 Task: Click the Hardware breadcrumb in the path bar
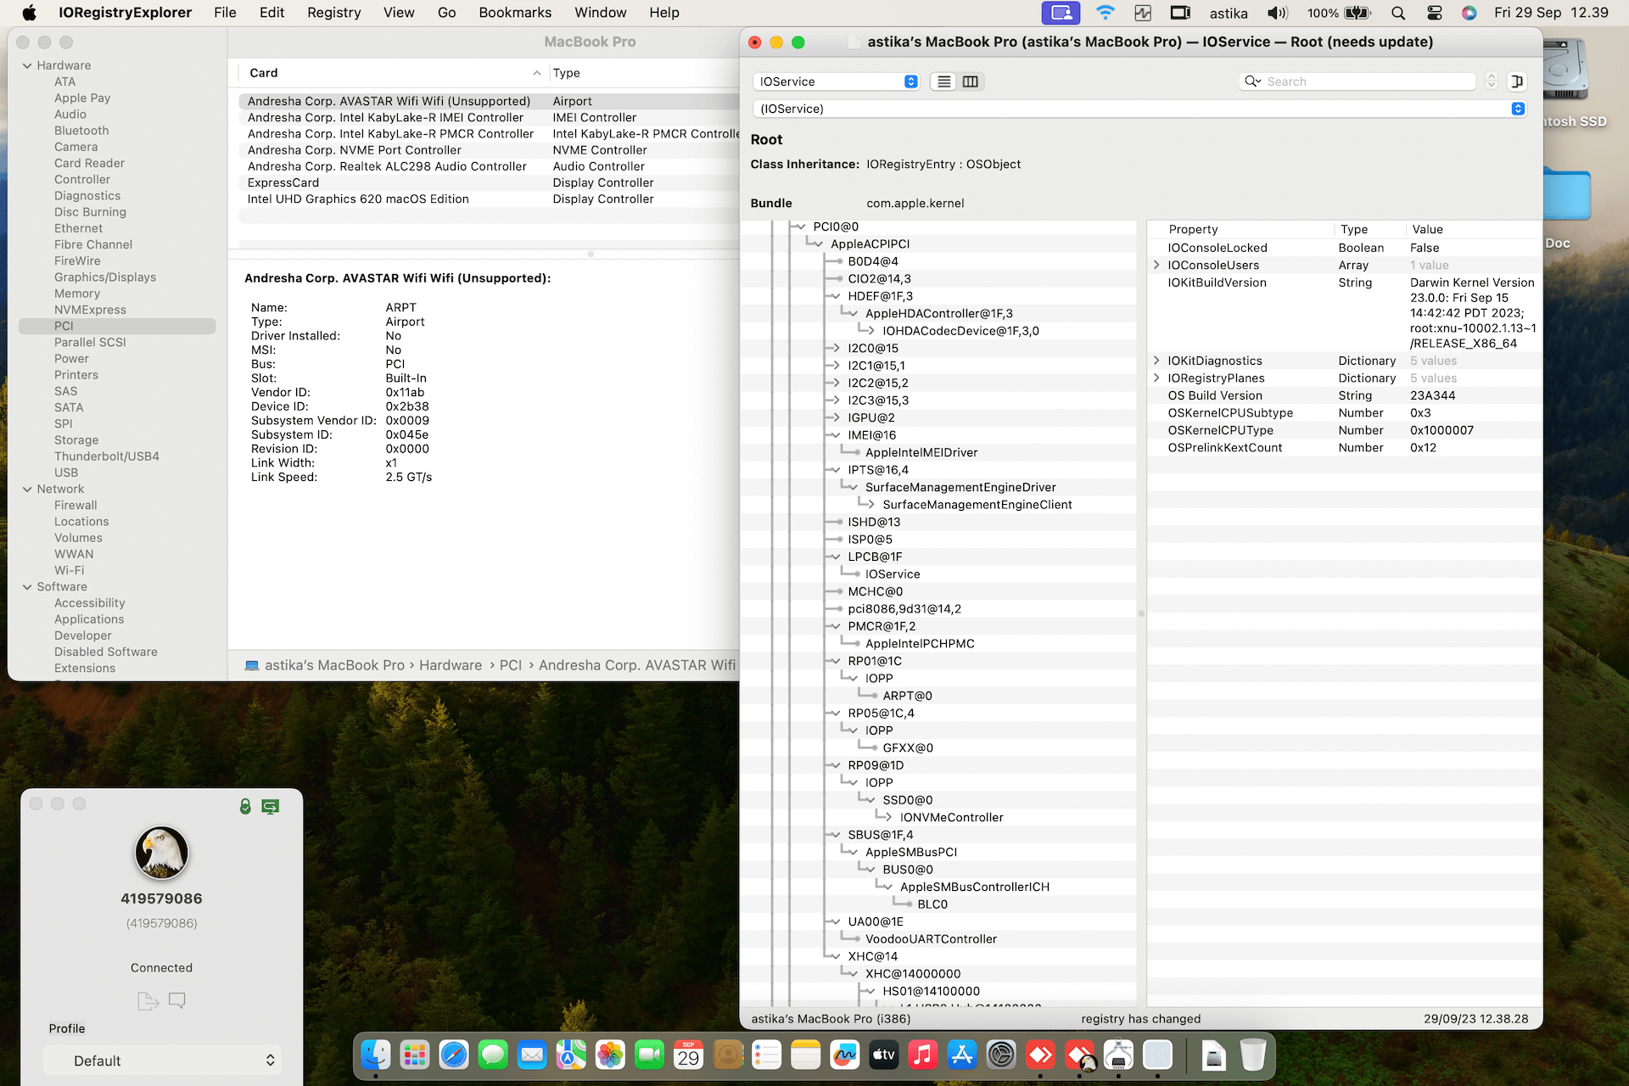point(451,665)
